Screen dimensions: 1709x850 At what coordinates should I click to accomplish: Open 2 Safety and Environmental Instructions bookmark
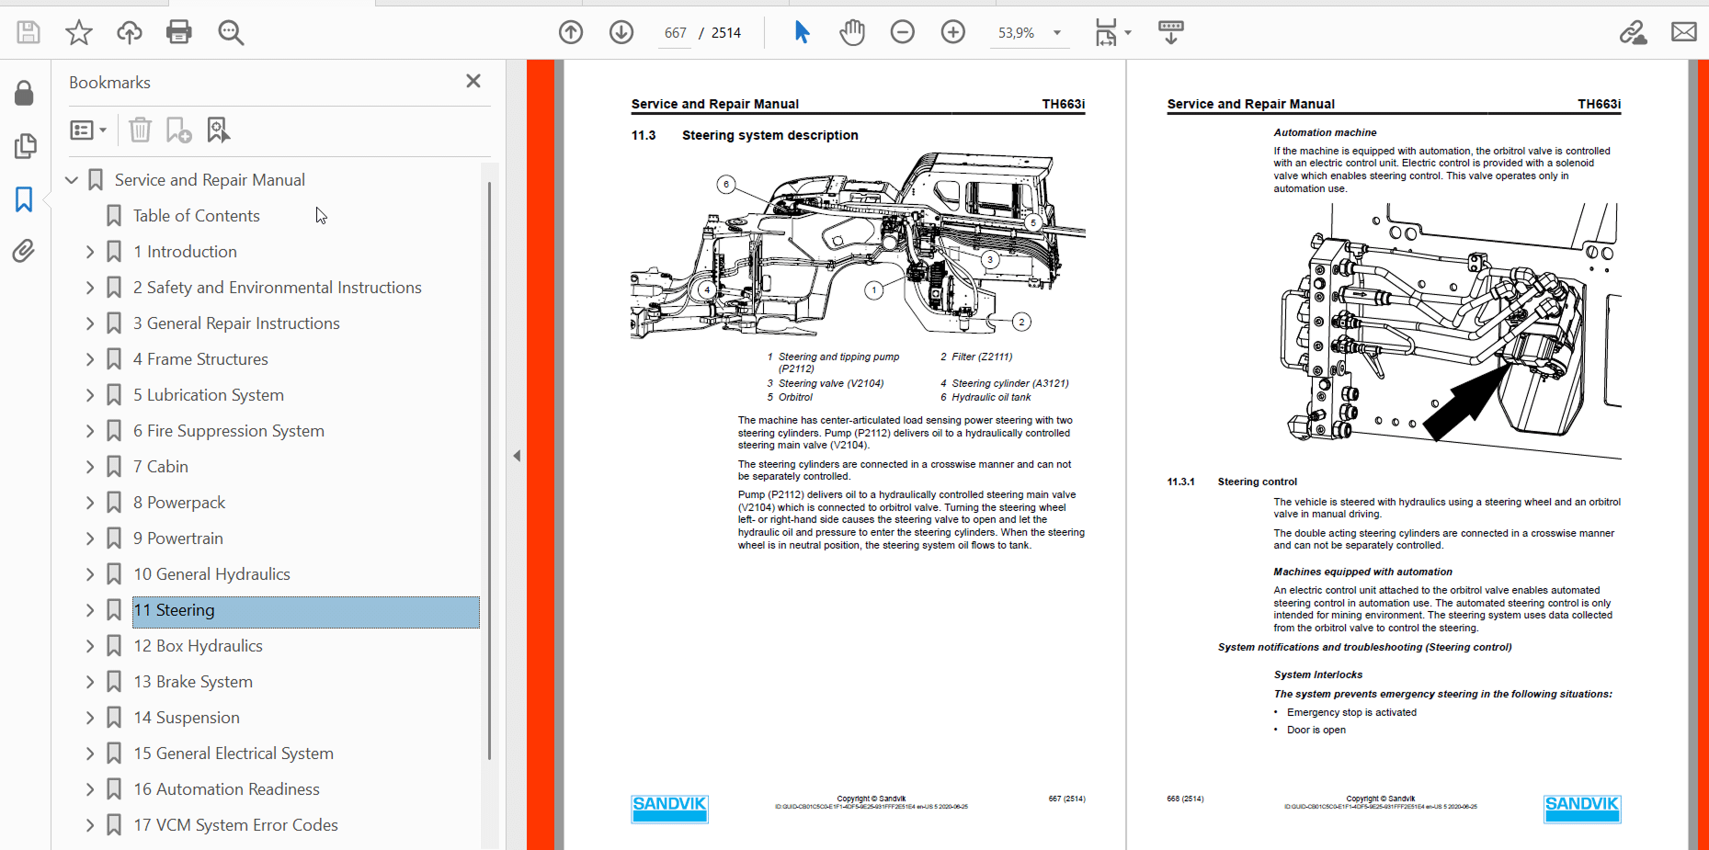[x=278, y=288]
